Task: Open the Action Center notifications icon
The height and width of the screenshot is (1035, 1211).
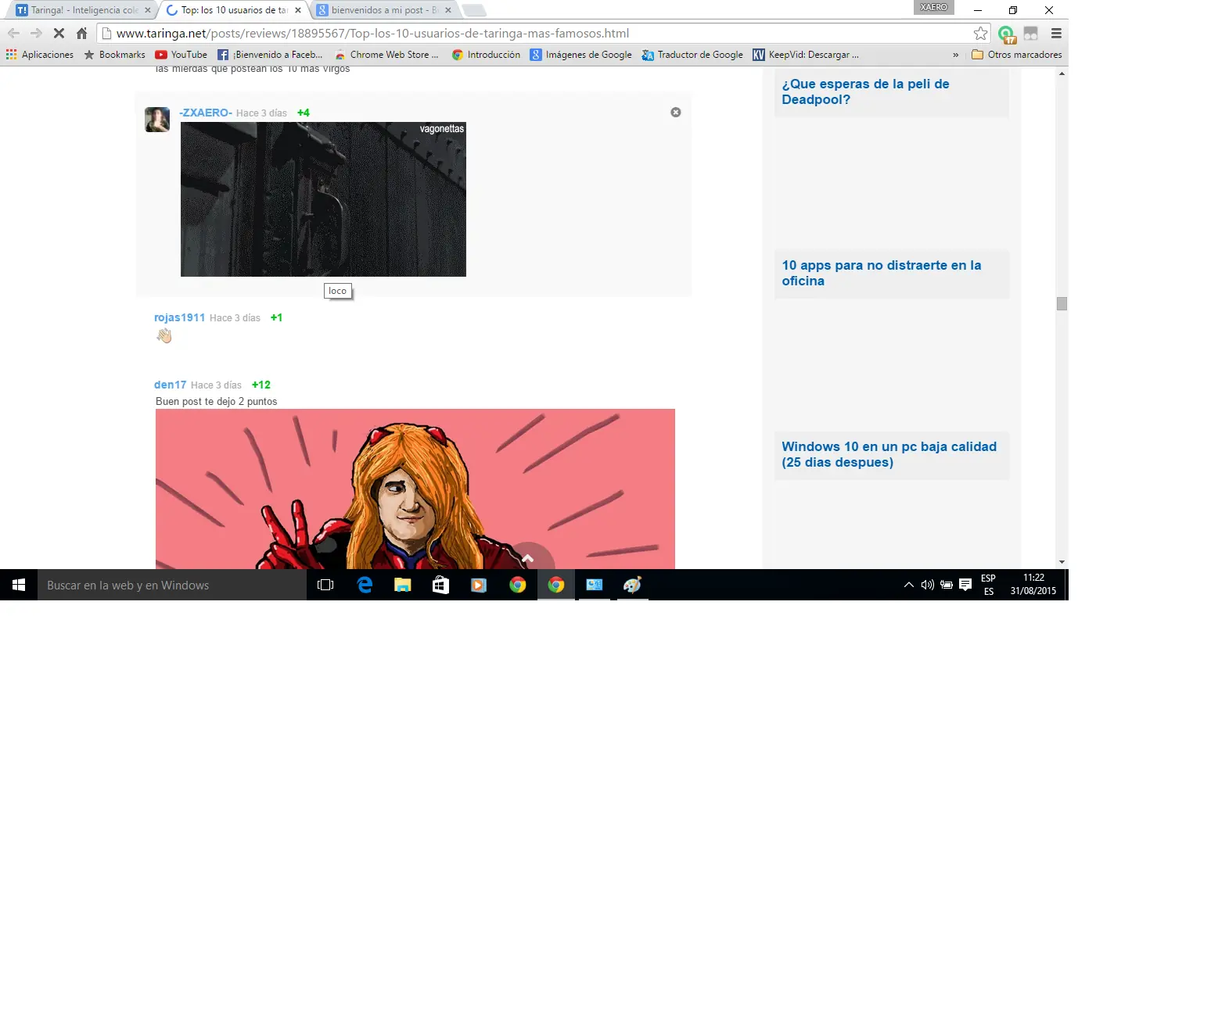Action: pyautogui.click(x=965, y=585)
